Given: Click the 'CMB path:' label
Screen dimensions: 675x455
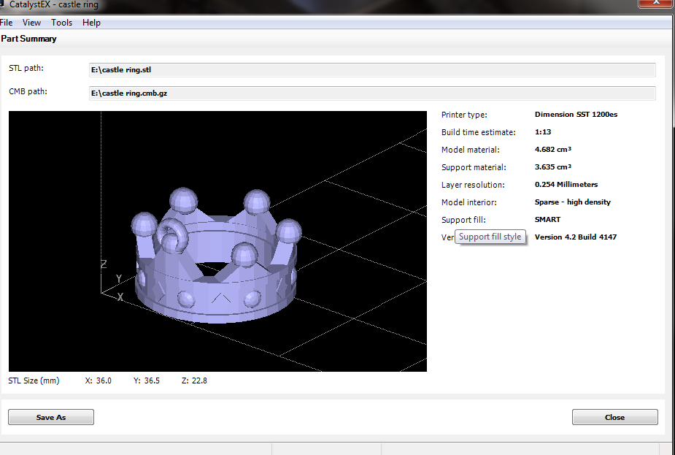Looking at the screenshot, I should [x=28, y=91].
